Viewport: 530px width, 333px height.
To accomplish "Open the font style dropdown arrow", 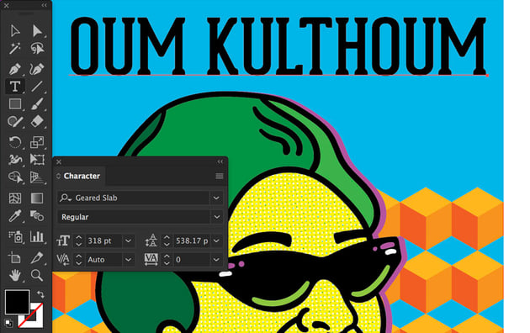I will coord(217,217).
